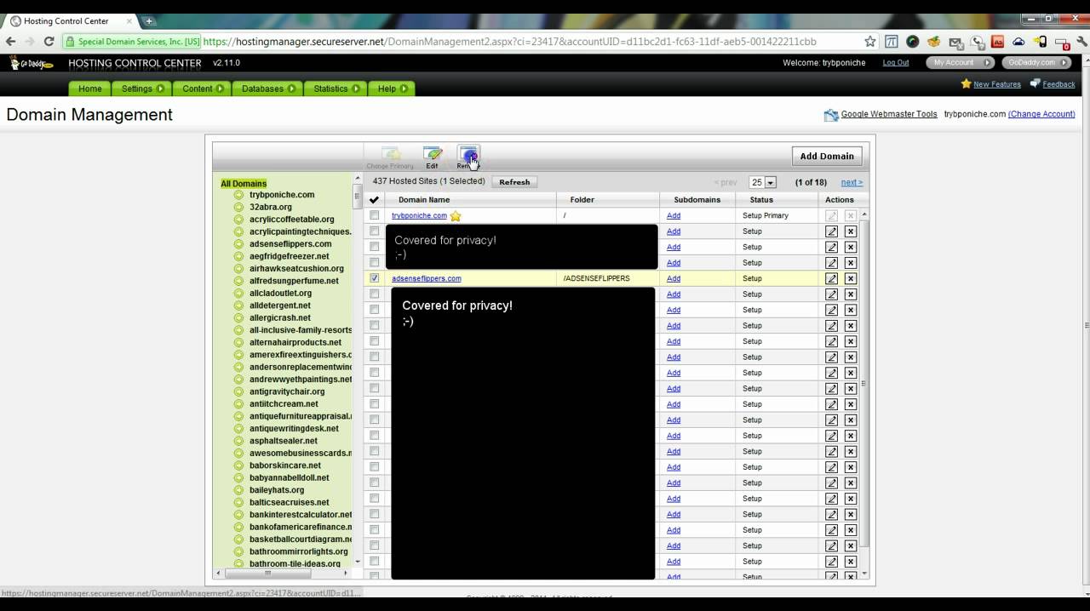Click the mail envelope extension icon
The width and height of the screenshot is (1090, 611).
tap(955, 42)
